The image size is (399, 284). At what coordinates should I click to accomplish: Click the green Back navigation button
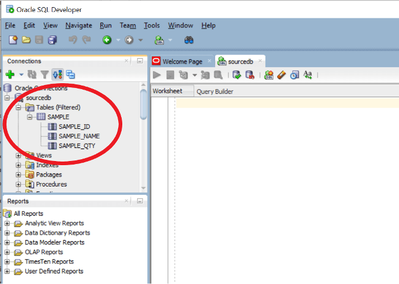point(107,40)
